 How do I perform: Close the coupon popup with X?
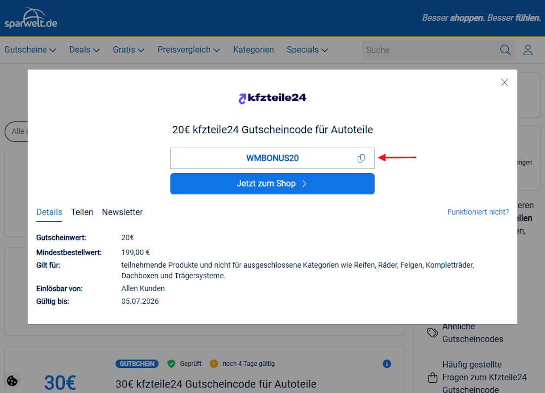tap(505, 82)
